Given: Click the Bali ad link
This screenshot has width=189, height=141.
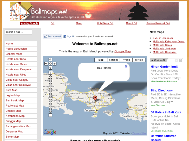Looking at the screenshot, I should (53, 23).
